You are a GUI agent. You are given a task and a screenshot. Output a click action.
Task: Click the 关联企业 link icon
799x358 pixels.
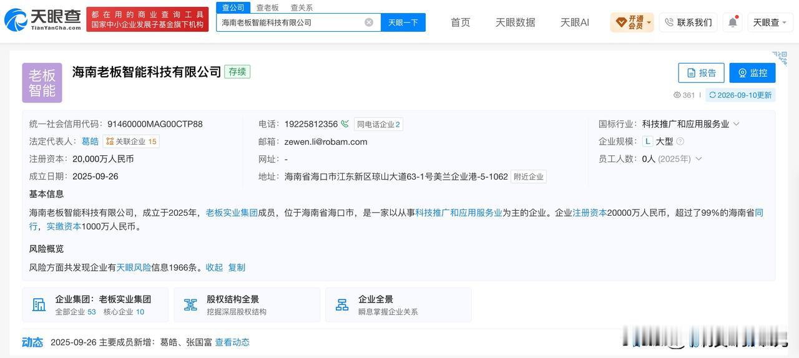click(x=110, y=141)
